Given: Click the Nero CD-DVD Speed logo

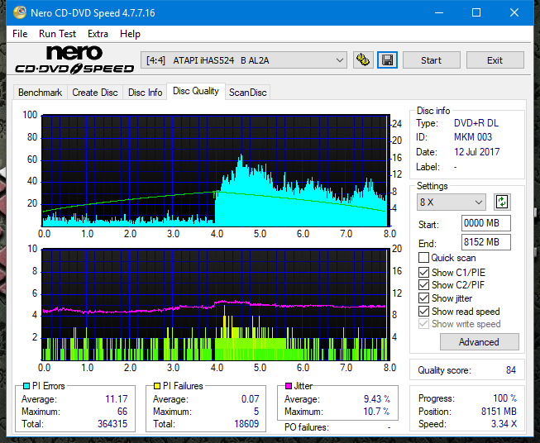Looking at the screenshot, I should [74, 60].
